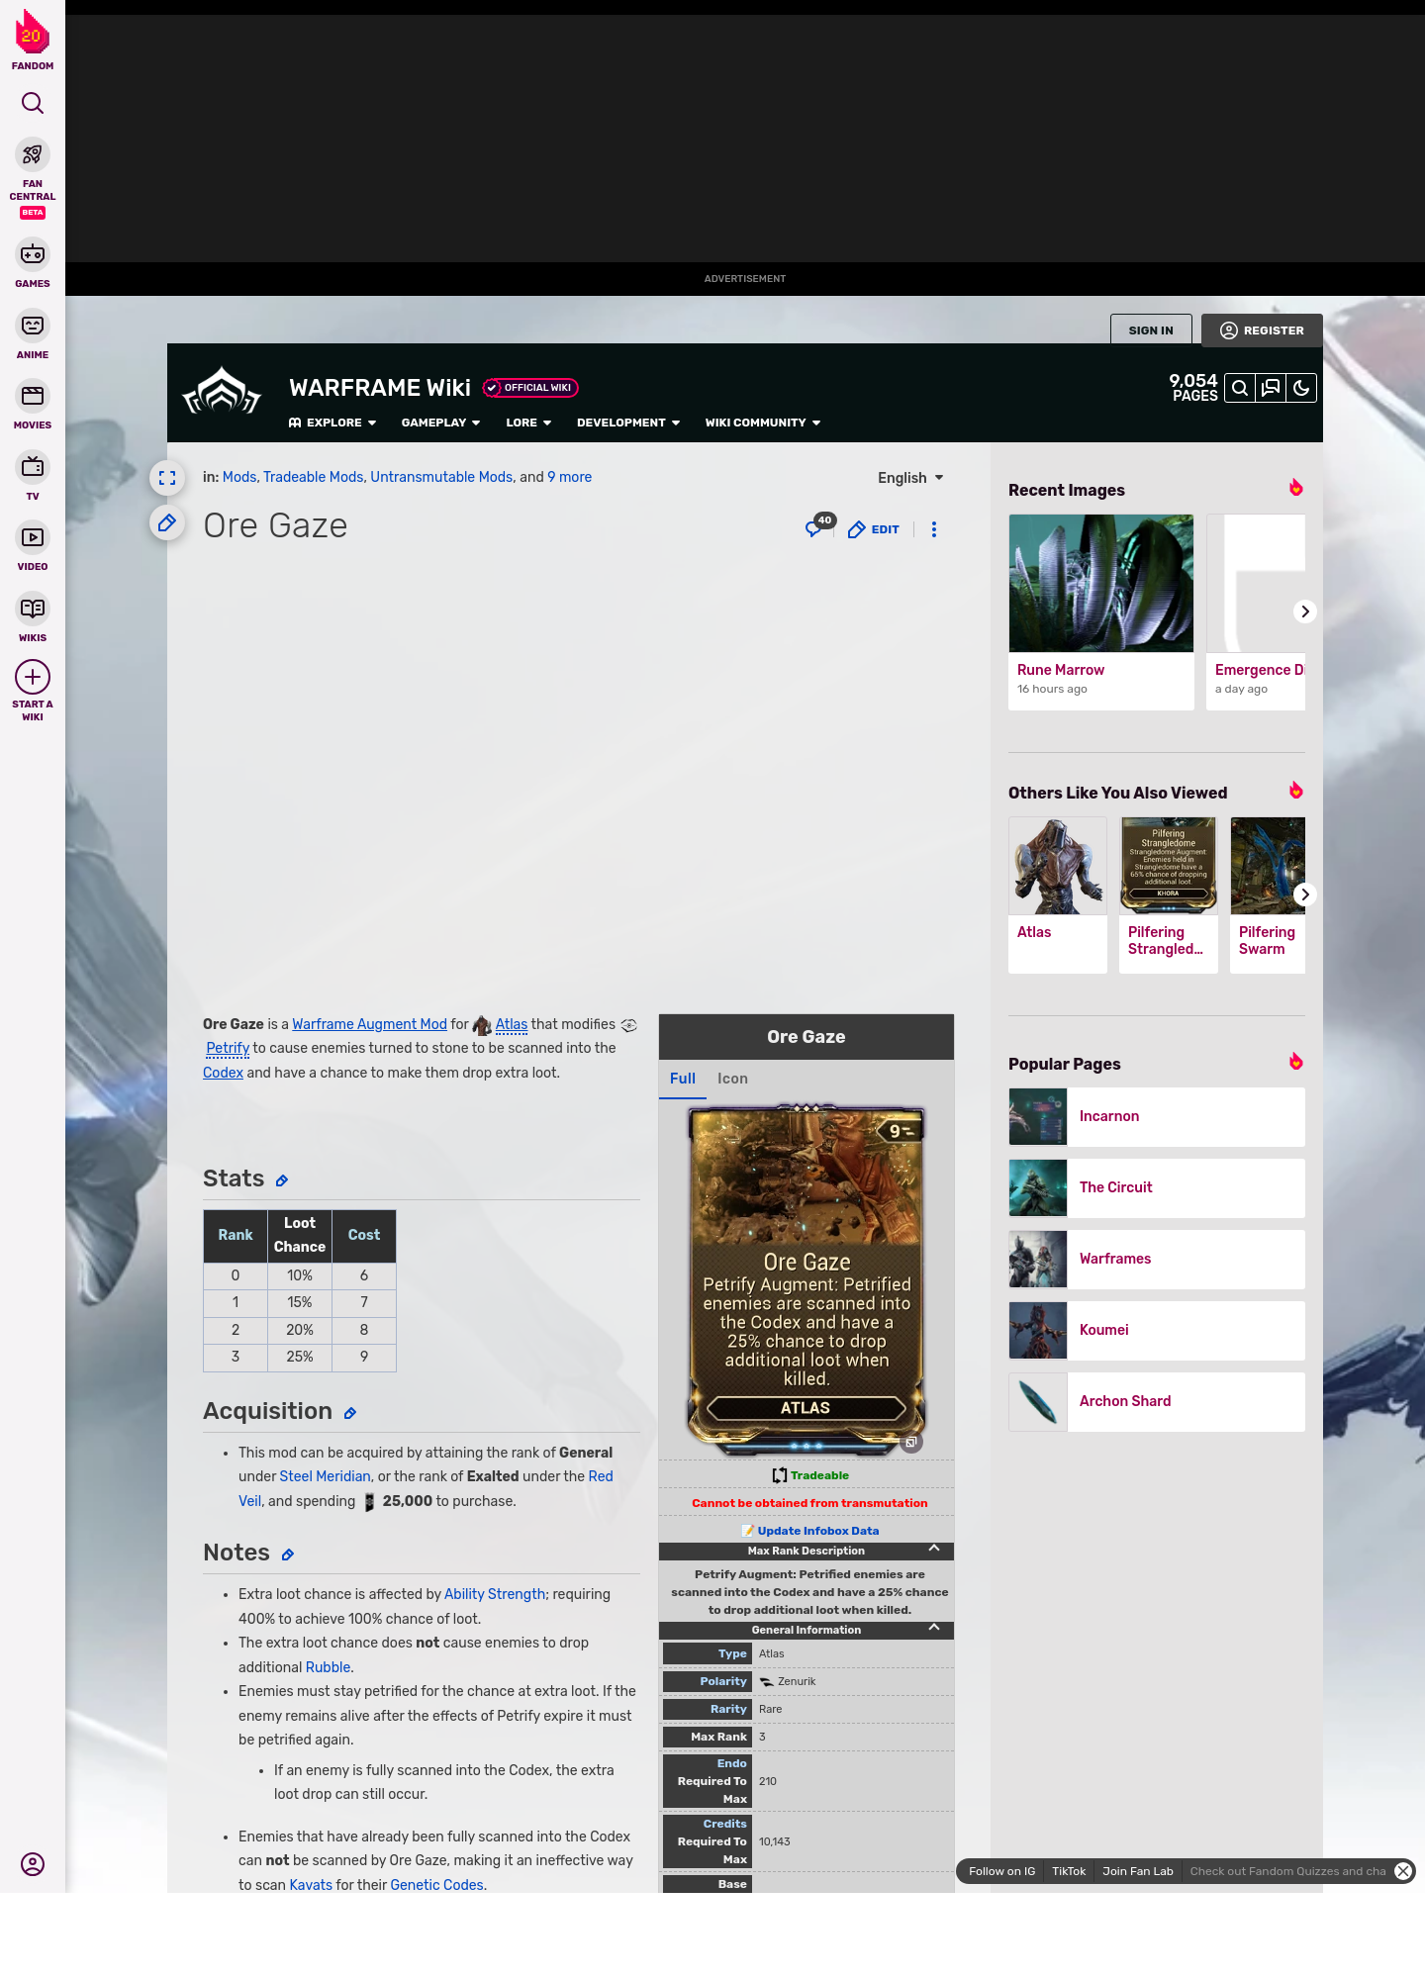Screen dimensions: 1425x1979
Task: Open Fan Central rocket icon
Action: (x=33, y=155)
